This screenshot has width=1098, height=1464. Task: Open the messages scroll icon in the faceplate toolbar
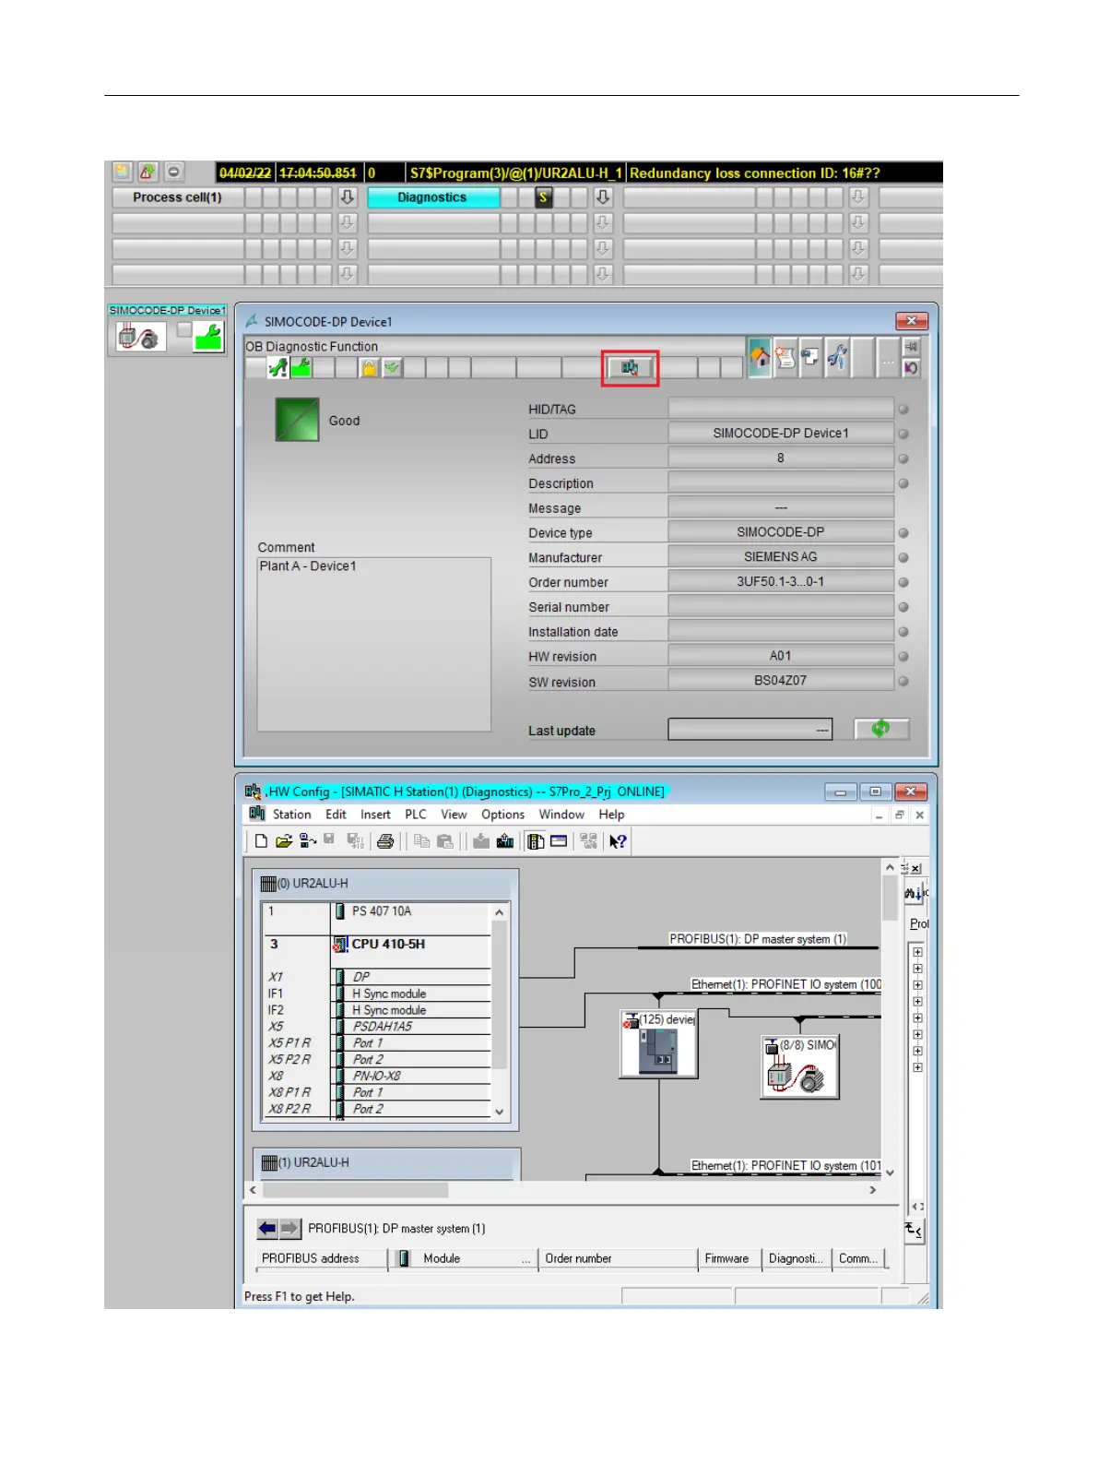pos(785,356)
